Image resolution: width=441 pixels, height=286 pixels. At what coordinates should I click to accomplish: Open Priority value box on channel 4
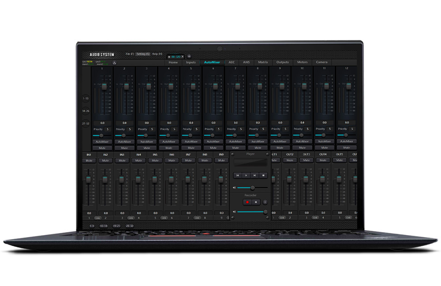[174, 129]
